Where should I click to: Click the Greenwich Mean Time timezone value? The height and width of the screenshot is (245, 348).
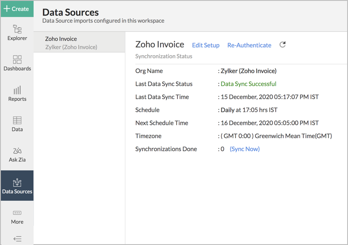click(276, 136)
